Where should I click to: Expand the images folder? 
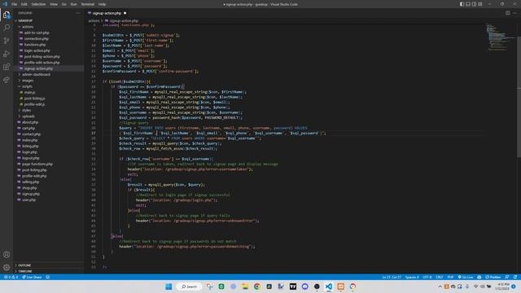pos(49,81)
